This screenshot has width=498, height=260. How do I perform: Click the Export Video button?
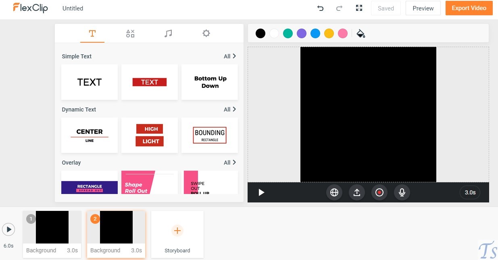pos(469,8)
